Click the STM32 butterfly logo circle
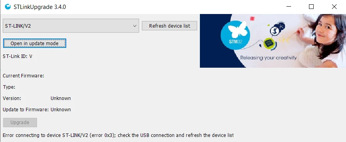 click(x=235, y=35)
